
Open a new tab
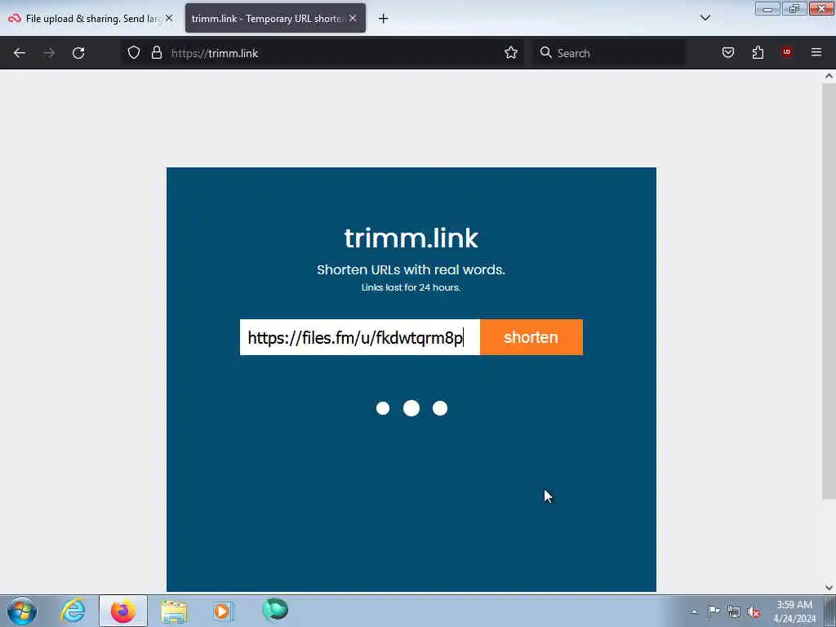384,19
